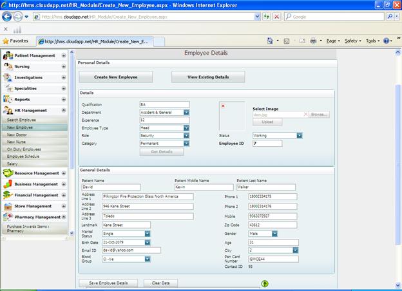This screenshot has width=402, height=291.
Task: Click the Patient Management module icon
Action: pyautogui.click(x=8, y=55)
